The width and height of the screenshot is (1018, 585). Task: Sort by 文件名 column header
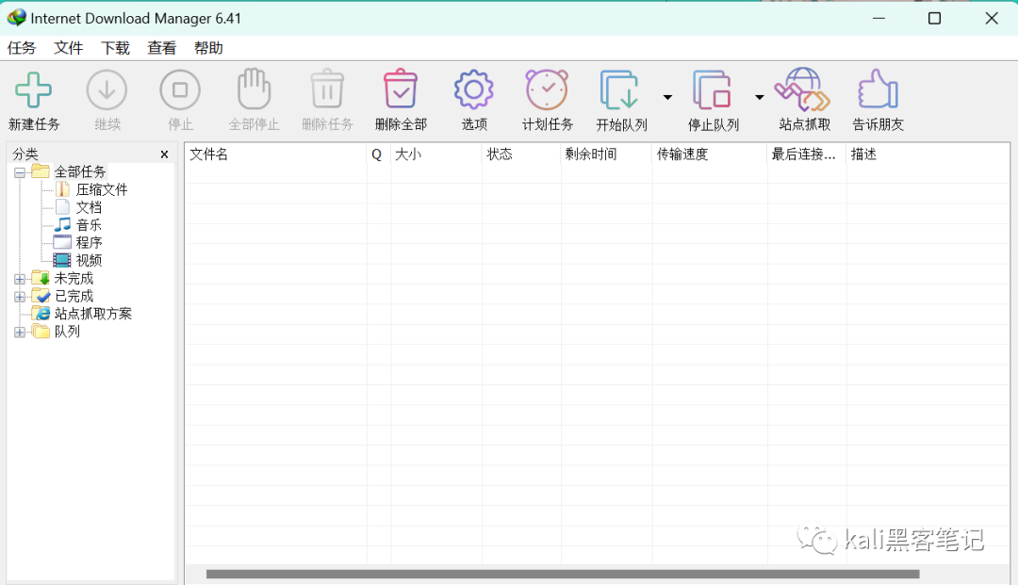[x=276, y=154]
